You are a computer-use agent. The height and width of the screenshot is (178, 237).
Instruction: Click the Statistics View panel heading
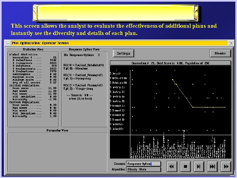coord(33,49)
